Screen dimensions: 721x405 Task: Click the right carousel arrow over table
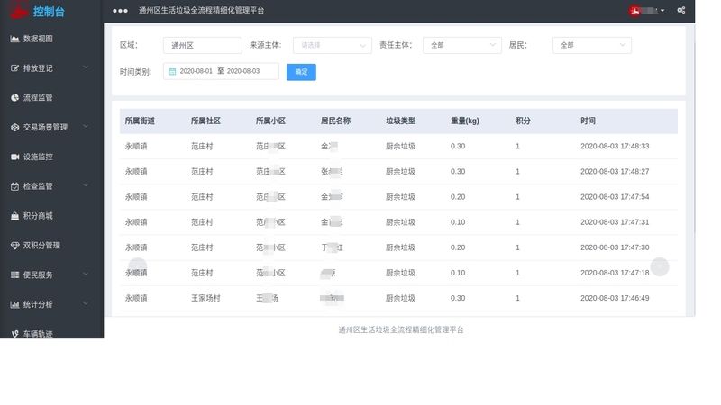point(660,266)
